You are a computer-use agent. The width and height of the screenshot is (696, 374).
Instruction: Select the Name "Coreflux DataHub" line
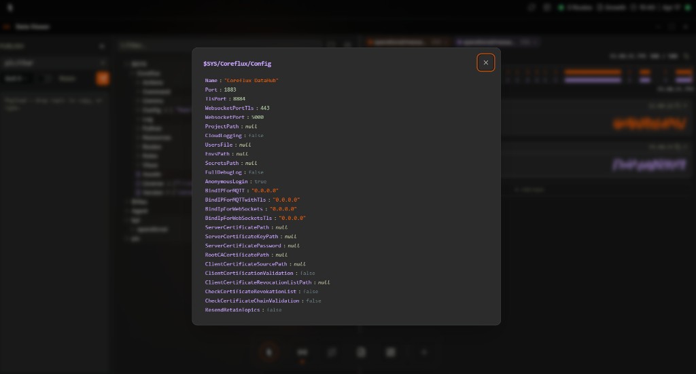click(241, 80)
